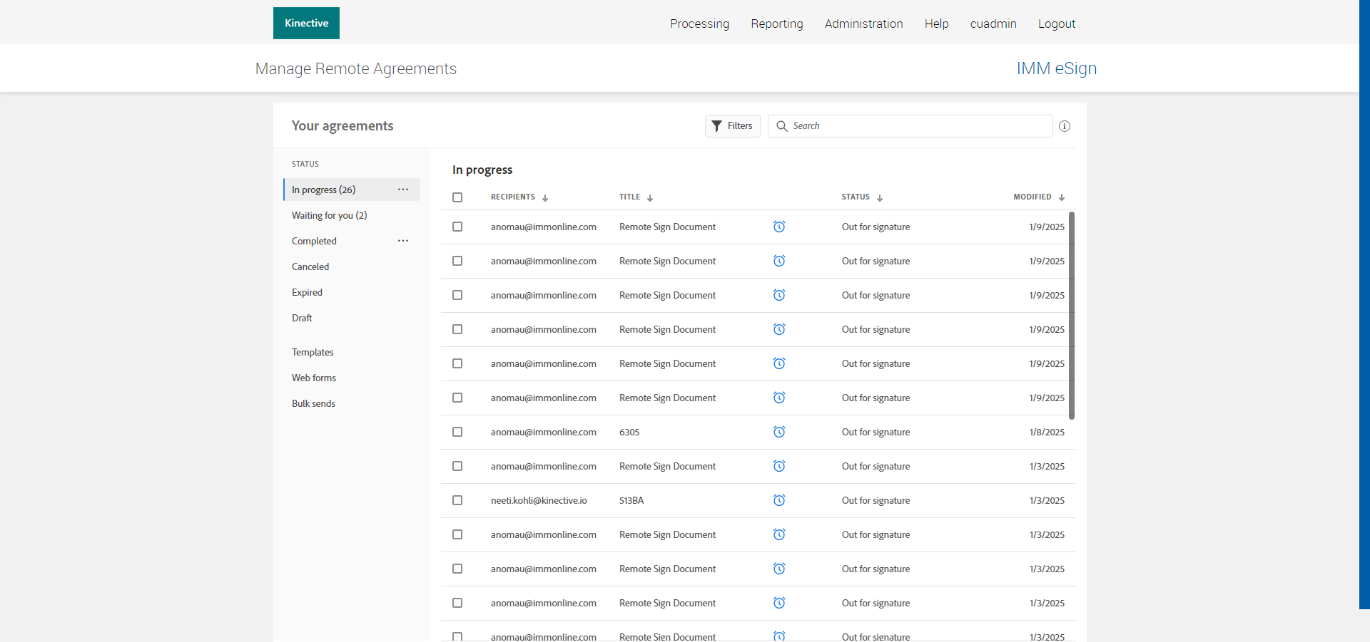Select the checkbox for the 6305 agreement
The height and width of the screenshot is (642, 1370).
click(457, 432)
